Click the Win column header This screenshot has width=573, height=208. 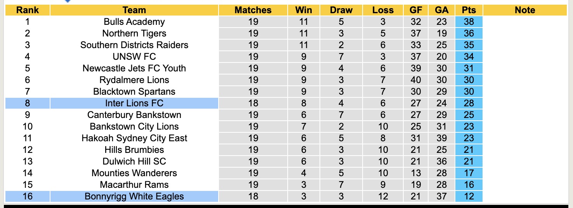[x=304, y=10]
